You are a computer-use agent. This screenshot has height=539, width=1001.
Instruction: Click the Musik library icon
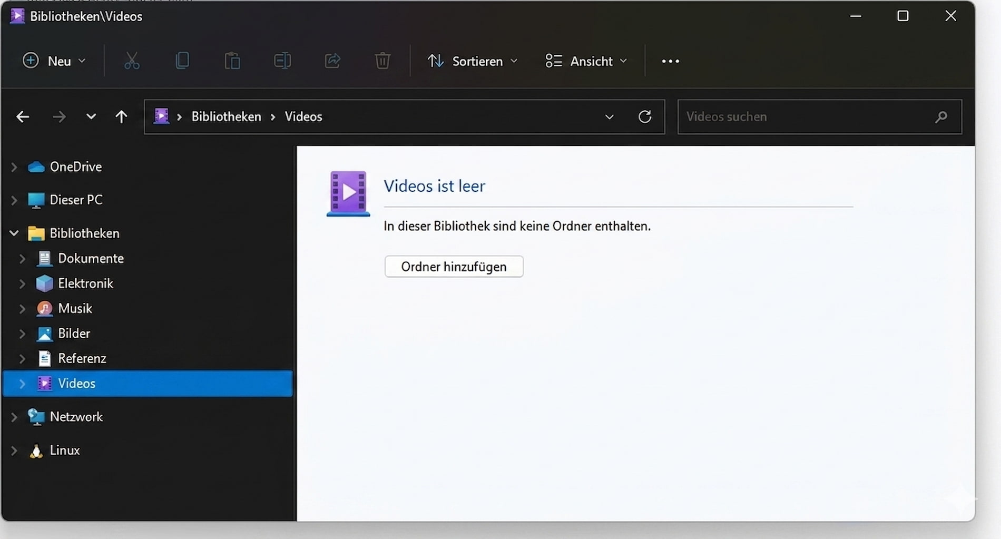(x=44, y=308)
